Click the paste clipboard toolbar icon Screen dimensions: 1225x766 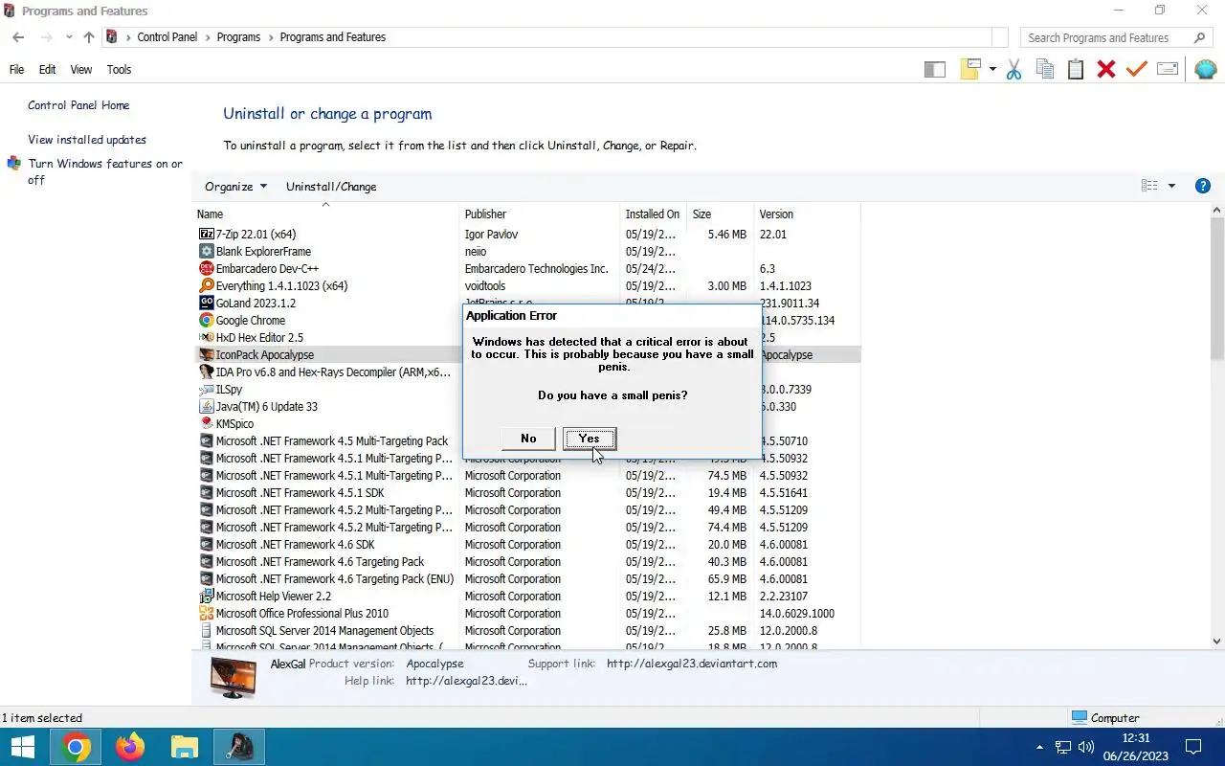pos(1076,69)
